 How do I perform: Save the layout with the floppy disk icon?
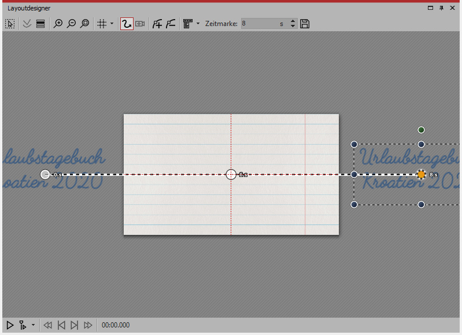click(x=305, y=24)
